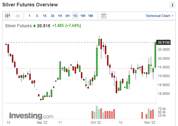Click the news/table layout icon
This screenshot has width=178, height=126.
104,16
